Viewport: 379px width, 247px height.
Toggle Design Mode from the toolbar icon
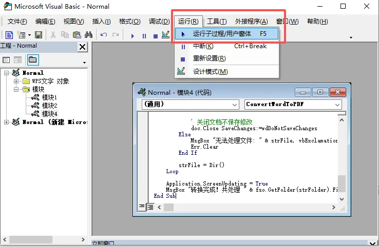point(165,35)
